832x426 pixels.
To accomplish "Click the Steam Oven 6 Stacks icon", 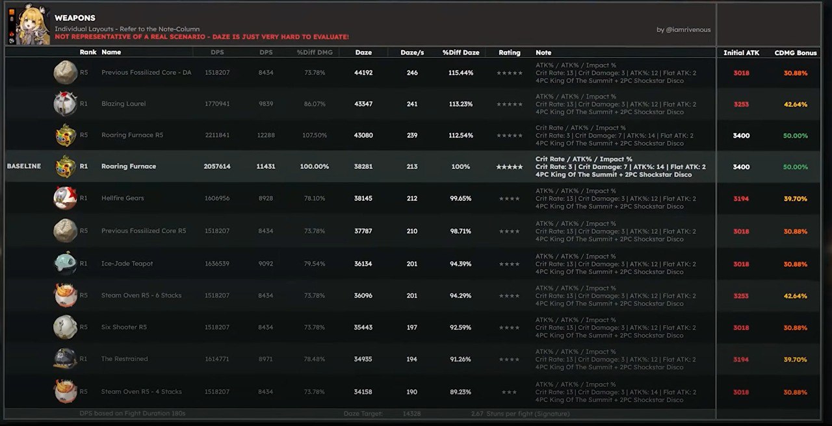I will [x=65, y=295].
